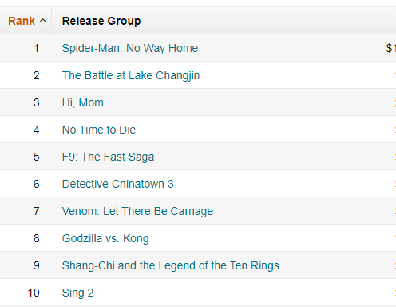Screen dimensions: 396x307
Task: Click the Spider-Man gross dollar amount
Action: [391, 48]
